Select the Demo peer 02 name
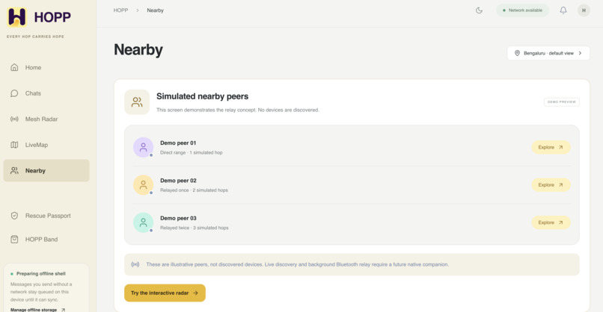Screen dimensions: 603x312 tap(178, 181)
